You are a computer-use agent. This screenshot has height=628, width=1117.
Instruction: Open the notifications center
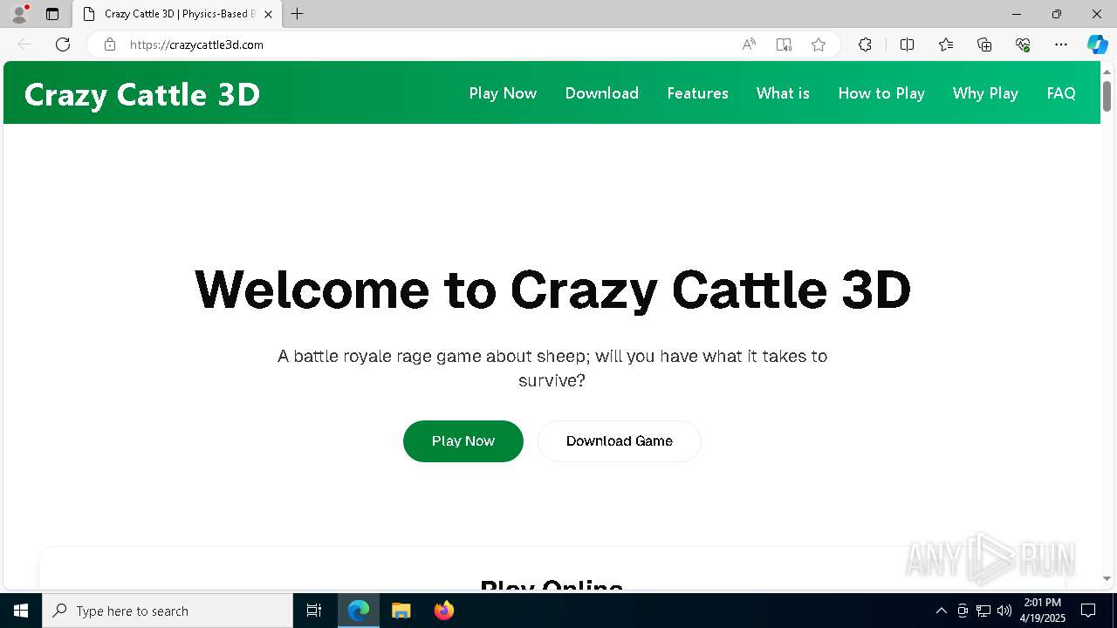(1088, 611)
